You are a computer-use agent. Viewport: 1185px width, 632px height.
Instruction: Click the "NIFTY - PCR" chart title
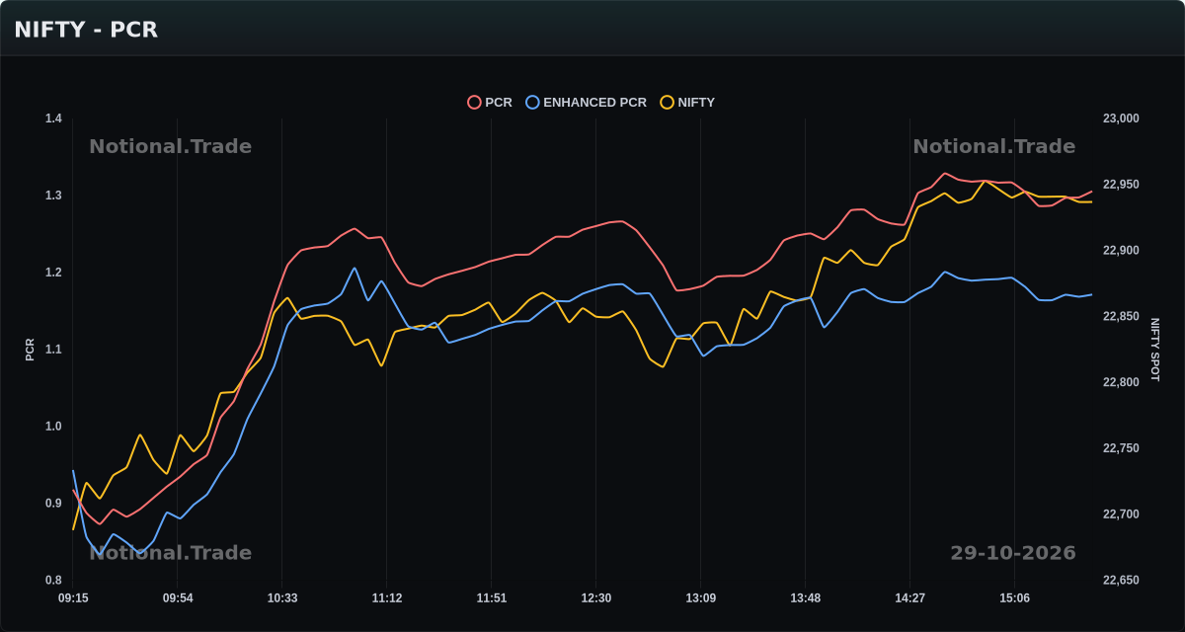click(86, 30)
